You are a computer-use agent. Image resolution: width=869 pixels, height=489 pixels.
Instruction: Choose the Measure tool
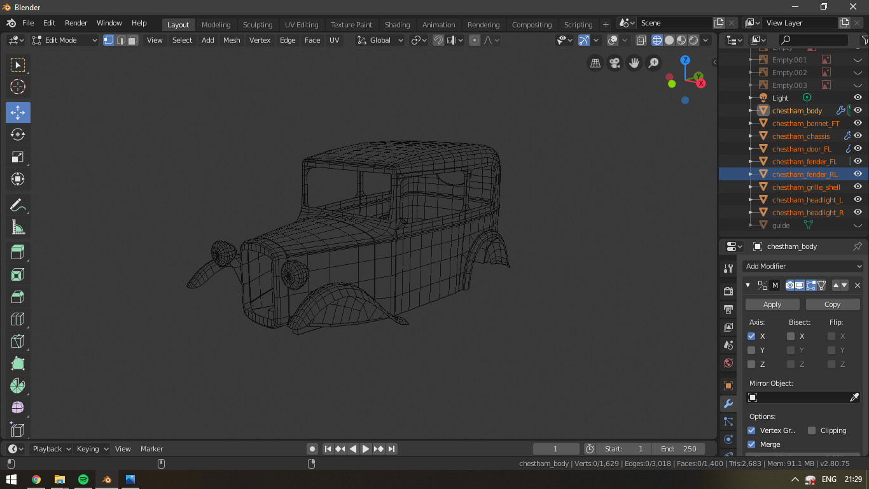(x=18, y=227)
